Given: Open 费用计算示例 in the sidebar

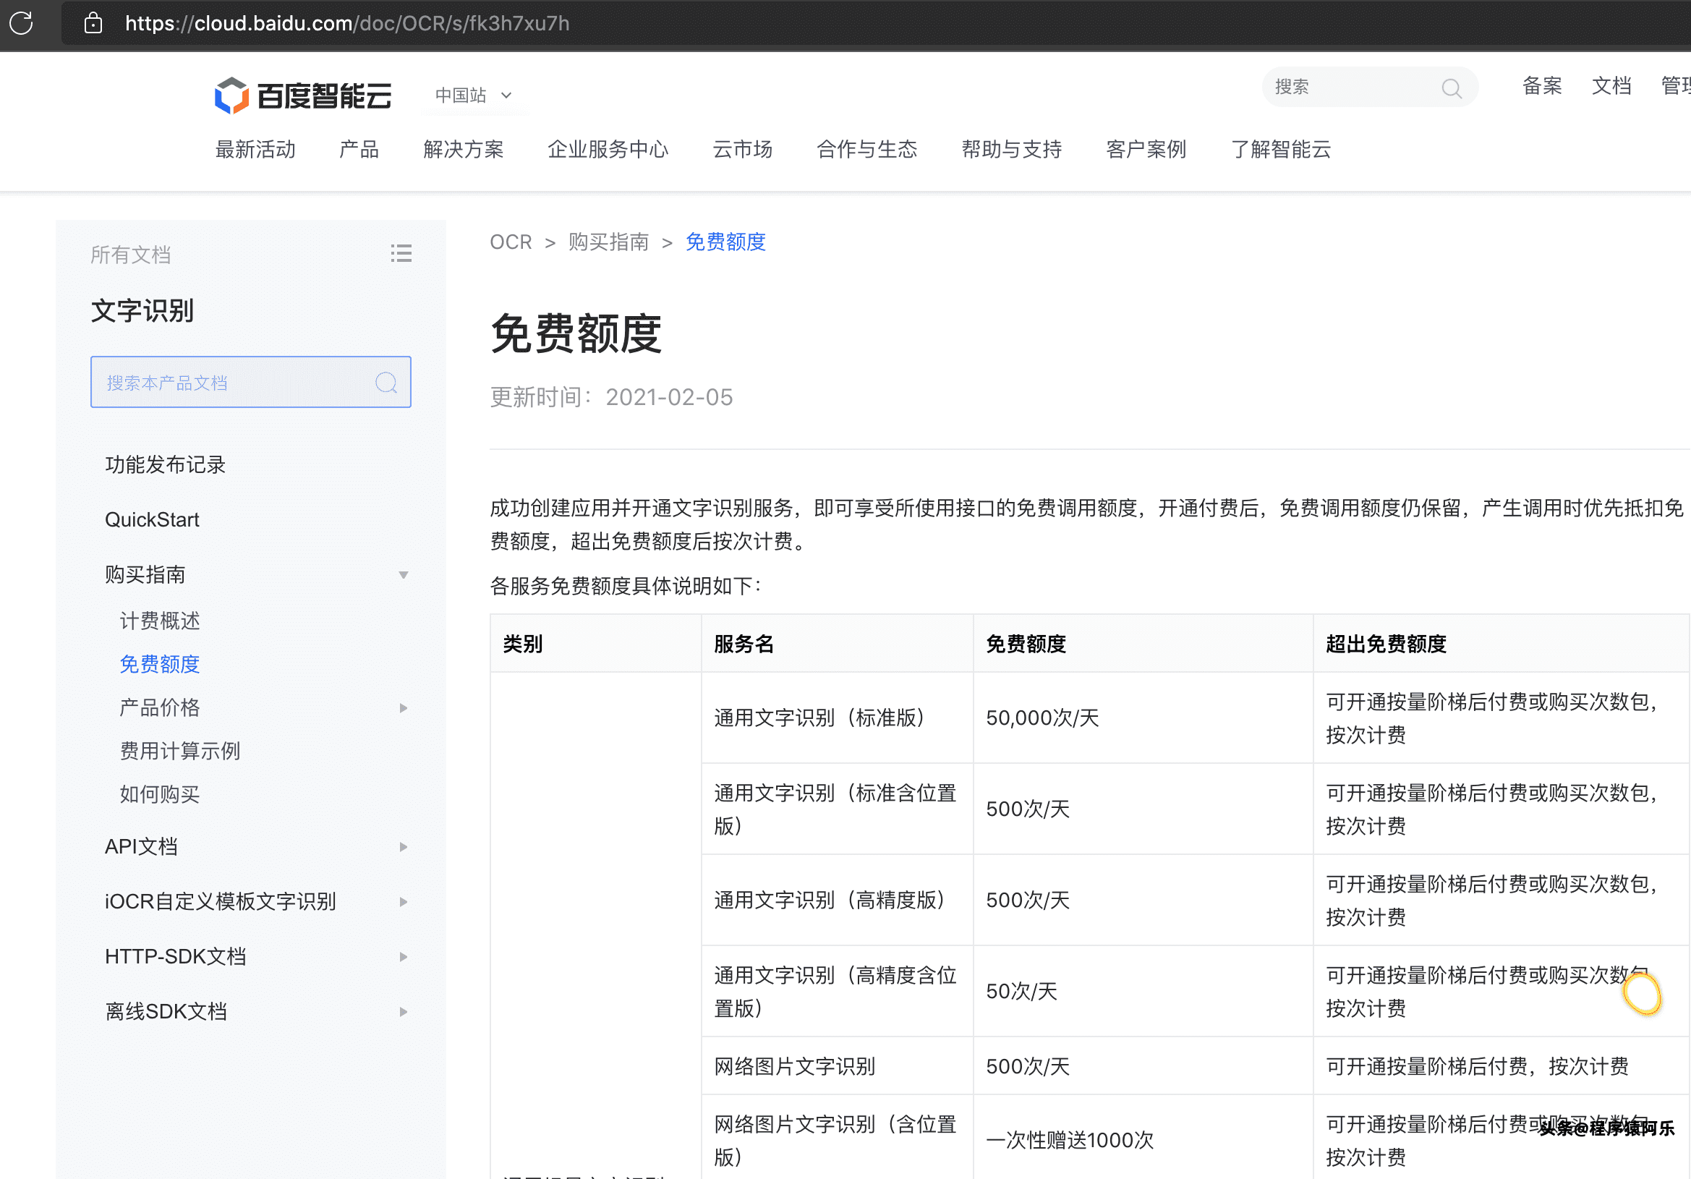Looking at the screenshot, I should pos(179,751).
